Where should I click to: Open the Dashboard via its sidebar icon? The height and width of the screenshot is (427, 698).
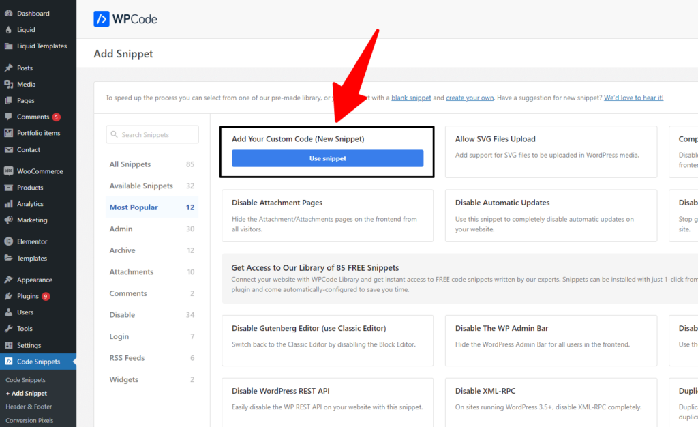pos(10,13)
